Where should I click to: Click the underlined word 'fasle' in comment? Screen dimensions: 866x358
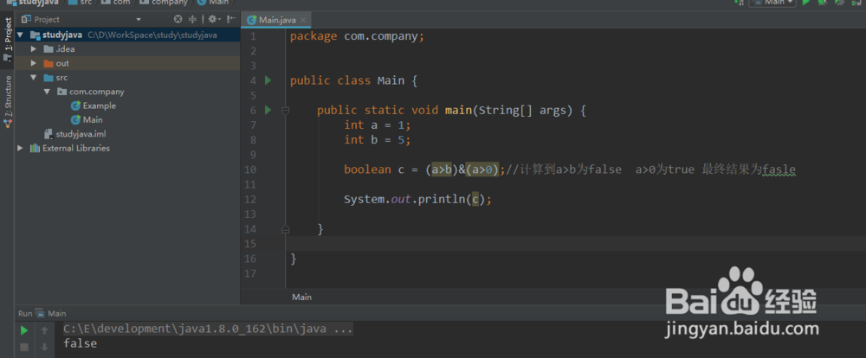pyautogui.click(x=779, y=170)
